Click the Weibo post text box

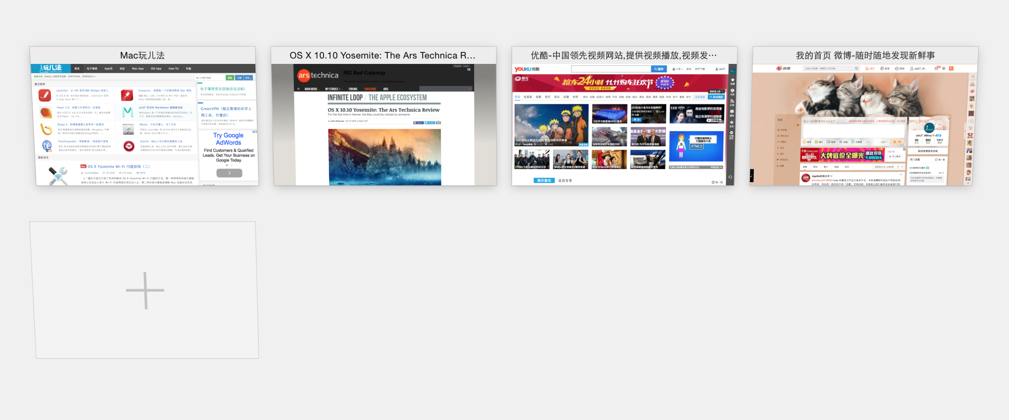(x=853, y=131)
